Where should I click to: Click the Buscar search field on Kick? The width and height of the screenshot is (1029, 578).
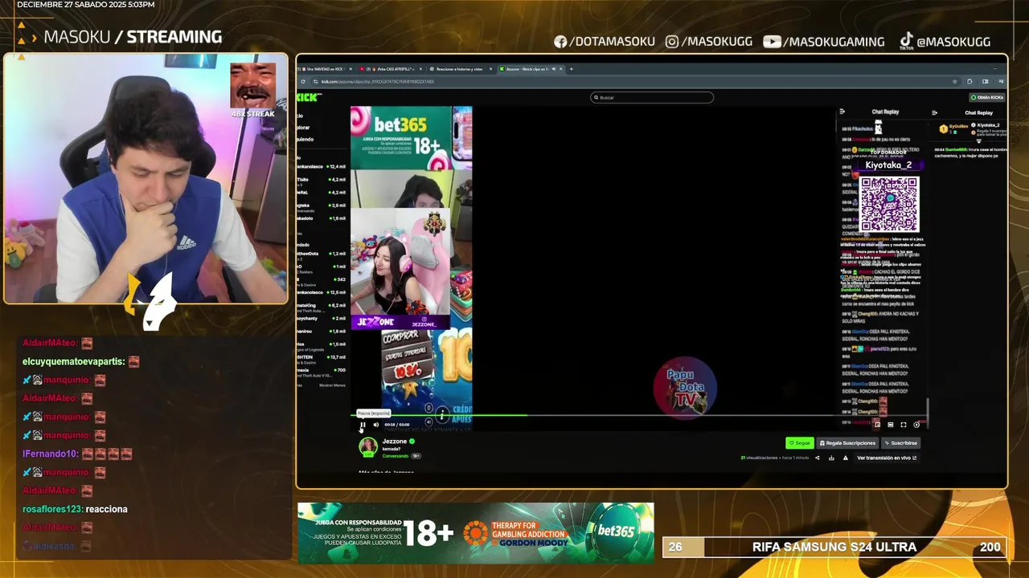tap(652, 97)
